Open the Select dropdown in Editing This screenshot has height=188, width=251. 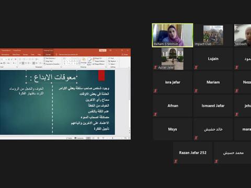tap(112, 64)
